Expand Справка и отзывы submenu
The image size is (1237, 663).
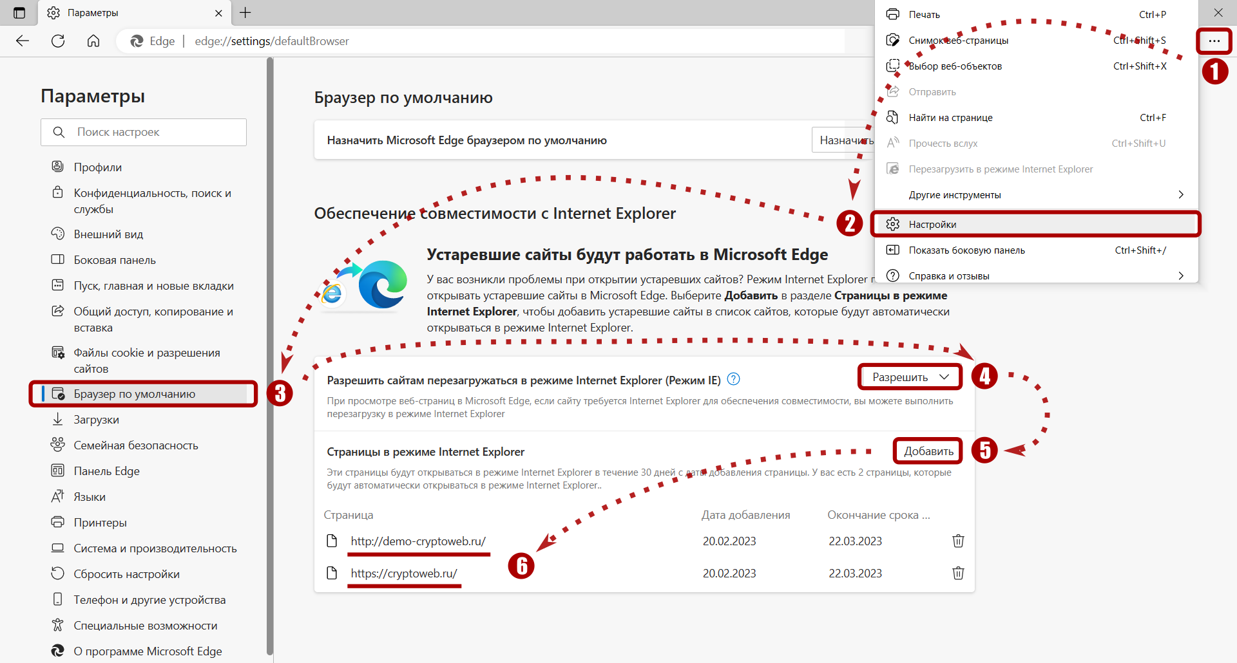(x=1036, y=275)
